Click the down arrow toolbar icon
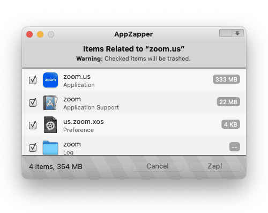 pyautogui.click(x=237, y=33)
